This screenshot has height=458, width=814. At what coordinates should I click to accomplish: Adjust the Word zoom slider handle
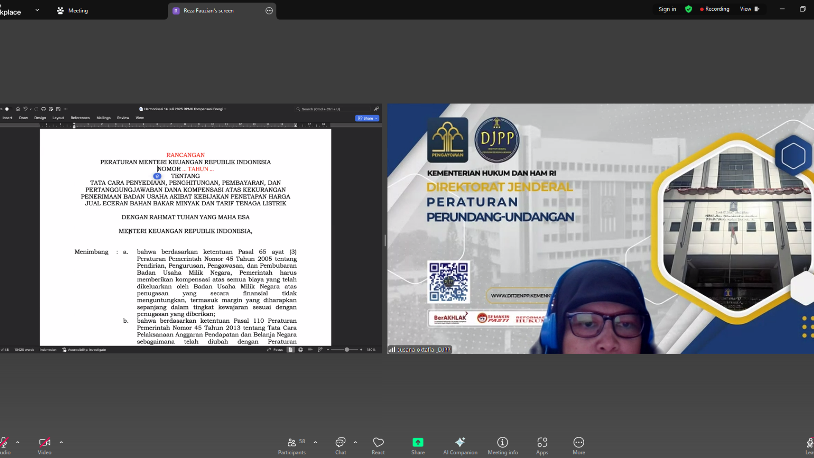click(347, 350)
